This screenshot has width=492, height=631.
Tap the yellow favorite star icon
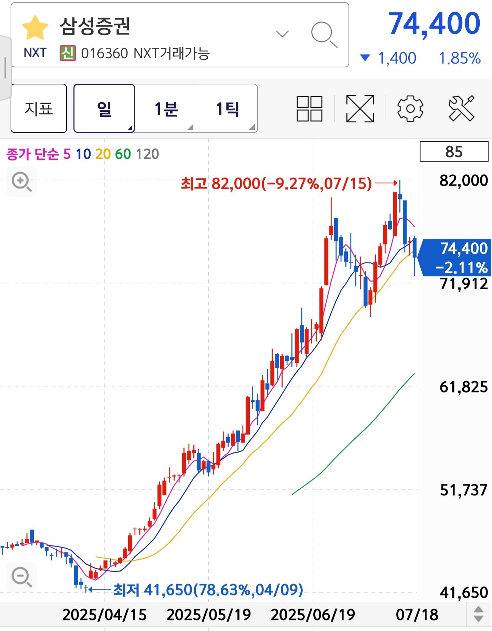click(35, 29)
